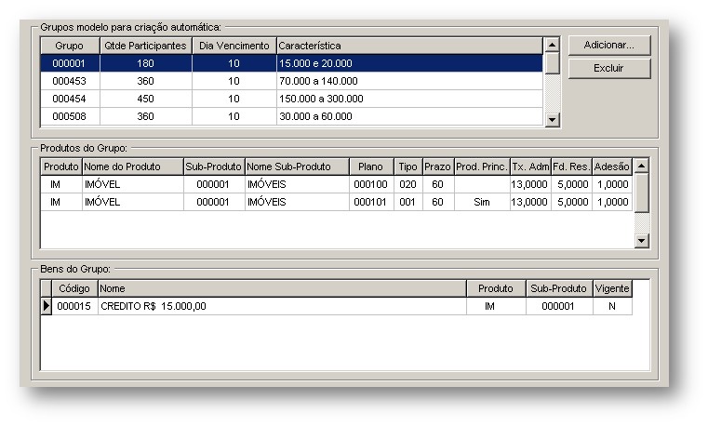
Task: Select row indicator arrow for código 000015
Action: tap(47, 306)
